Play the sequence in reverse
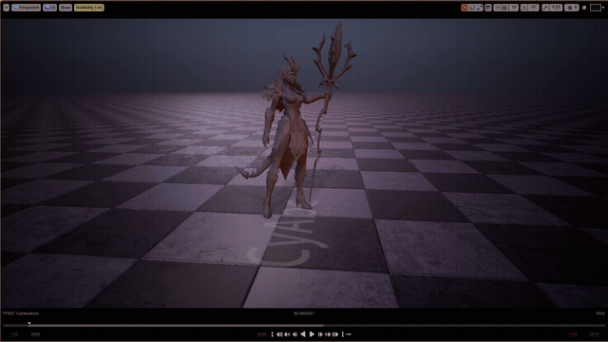Viewport: 608px width, 342px height. coord(303,334)
